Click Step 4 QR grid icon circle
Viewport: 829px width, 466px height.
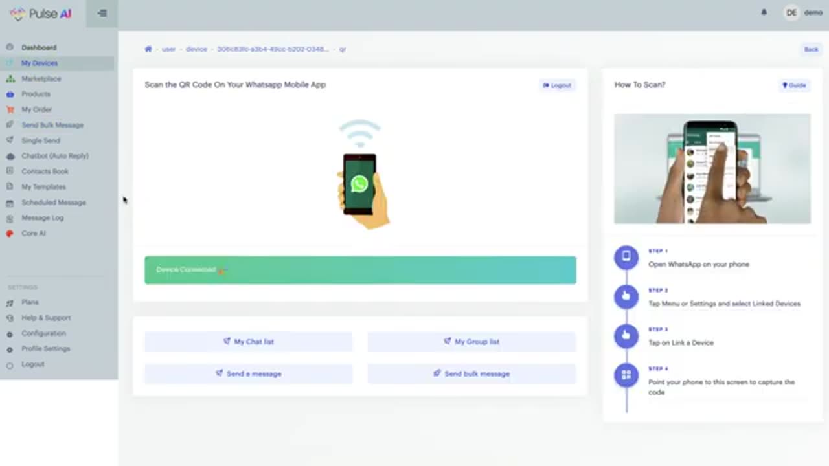click(626, 375)
